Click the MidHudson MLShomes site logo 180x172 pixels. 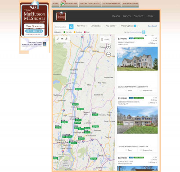(x=34, y=19)
